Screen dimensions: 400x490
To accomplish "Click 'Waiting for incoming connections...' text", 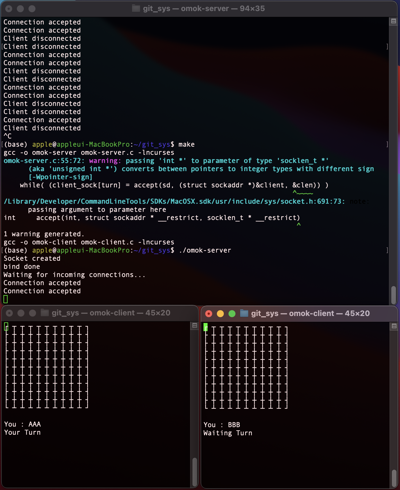I will click(74, 275).
